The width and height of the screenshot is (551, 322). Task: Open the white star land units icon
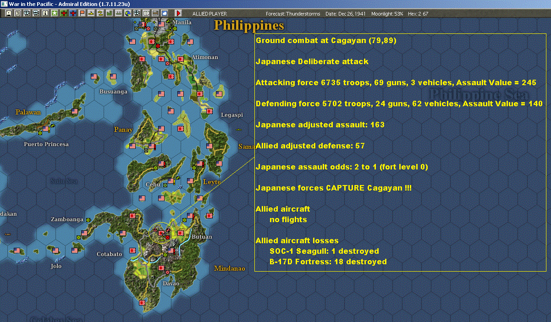55,14
